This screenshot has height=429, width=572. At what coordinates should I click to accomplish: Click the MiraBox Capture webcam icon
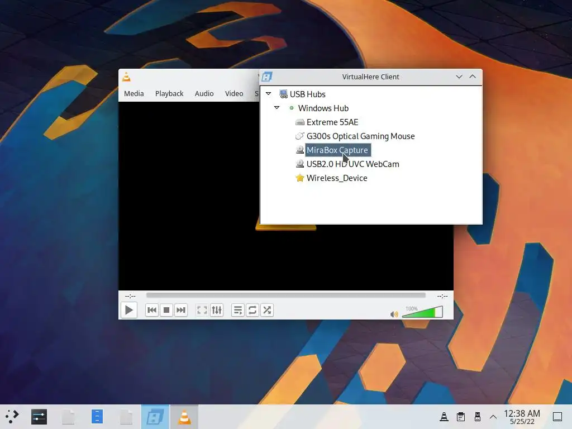pos(300,150)
